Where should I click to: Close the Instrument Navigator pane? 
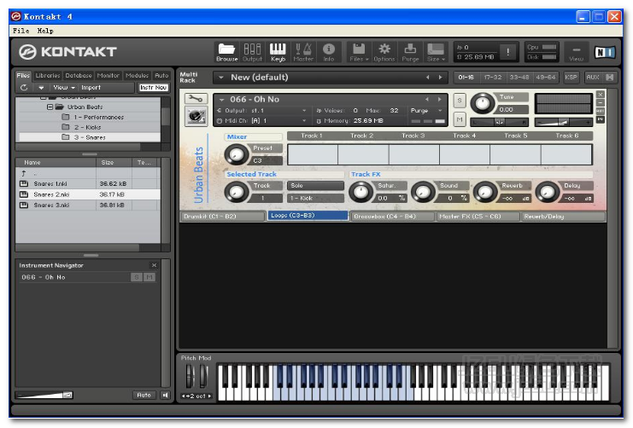coord(154,265)
